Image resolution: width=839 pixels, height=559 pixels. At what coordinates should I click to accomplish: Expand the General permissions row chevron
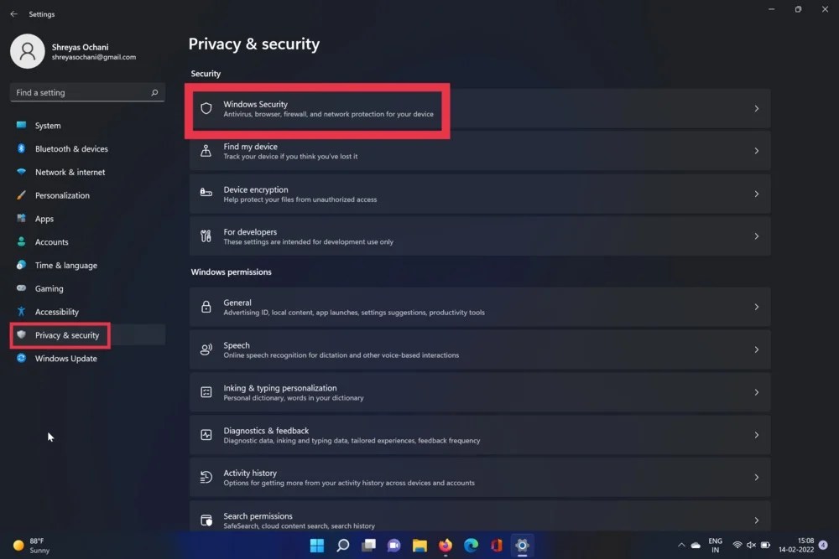(756, 307)
